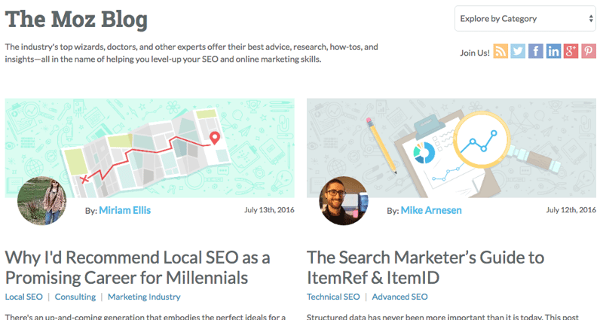Select the Local SEO category tag
This screenshot has height=320, width=603.
click(23, 297)
